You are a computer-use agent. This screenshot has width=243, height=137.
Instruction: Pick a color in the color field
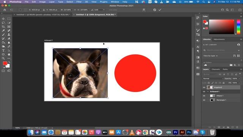pos(221,27)
